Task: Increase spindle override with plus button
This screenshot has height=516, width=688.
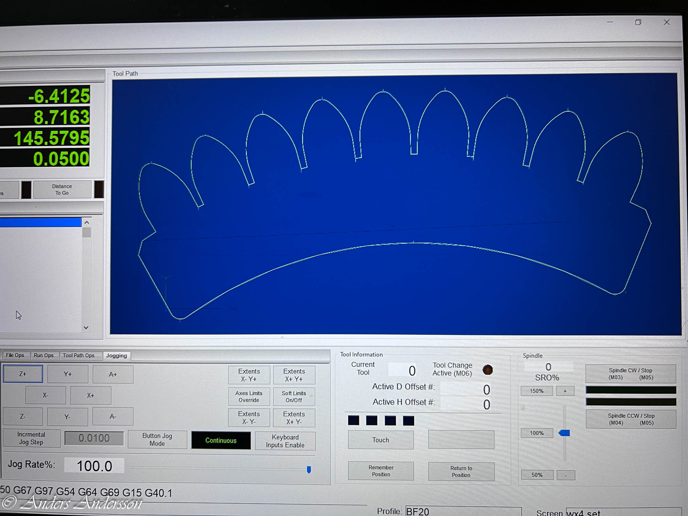Action: pyautogui.click(x=565, y=391)
